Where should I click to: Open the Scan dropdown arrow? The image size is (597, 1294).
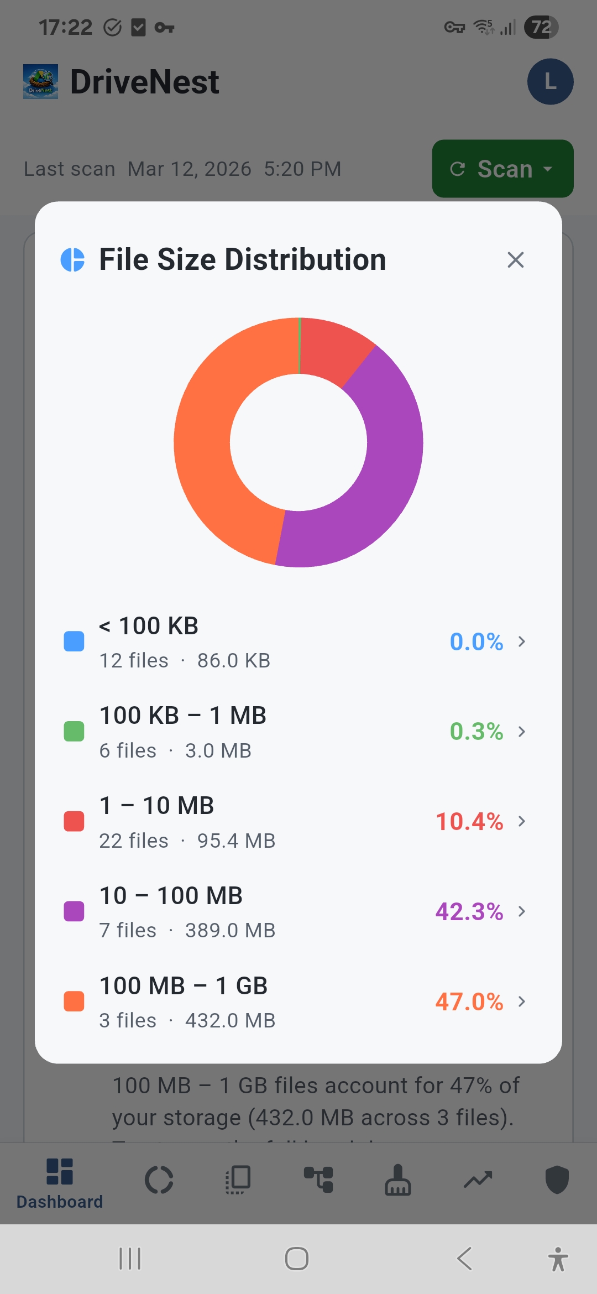[x=546, y=169]
